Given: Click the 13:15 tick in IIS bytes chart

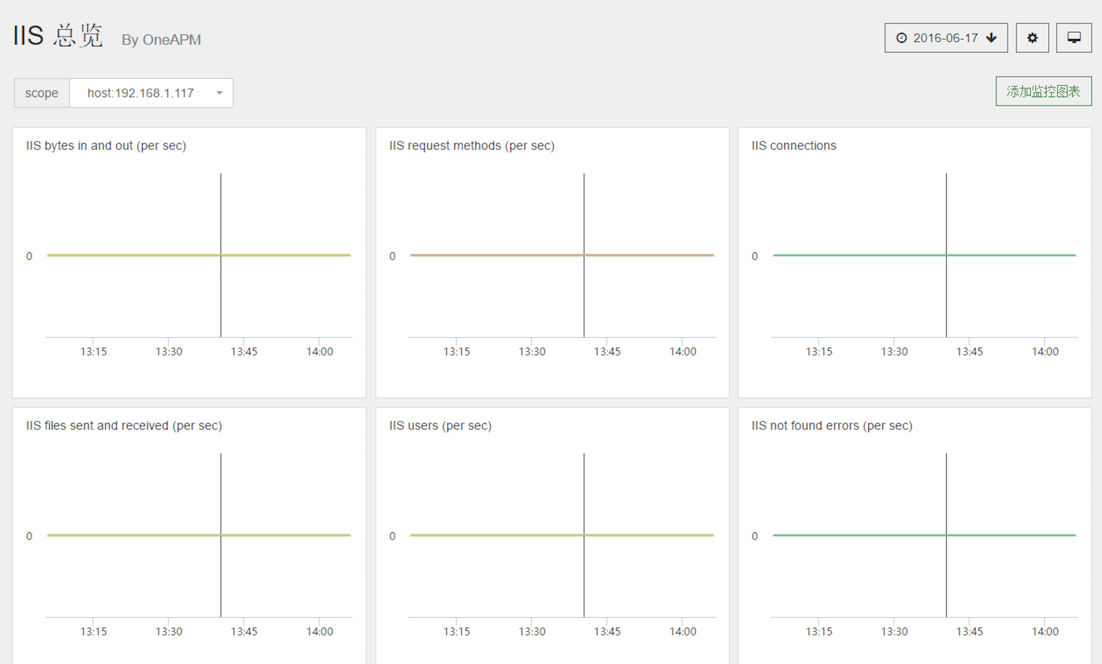Looking at the screenshot, I should click(x=94, y=352).
